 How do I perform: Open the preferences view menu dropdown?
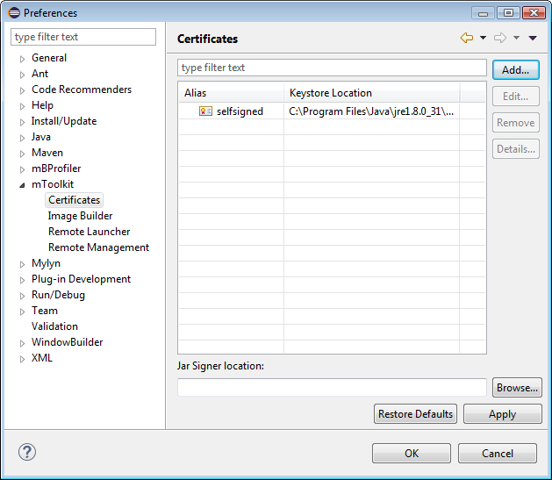(533, 39)
